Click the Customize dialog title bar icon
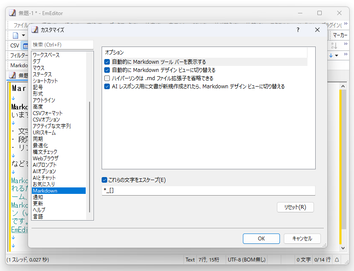This screenshot has width=354, height=271. pyautogui.click(x=35, y=30)
